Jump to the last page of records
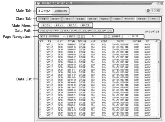The height and width of the screenshot is (122, 165). (109, 37)
